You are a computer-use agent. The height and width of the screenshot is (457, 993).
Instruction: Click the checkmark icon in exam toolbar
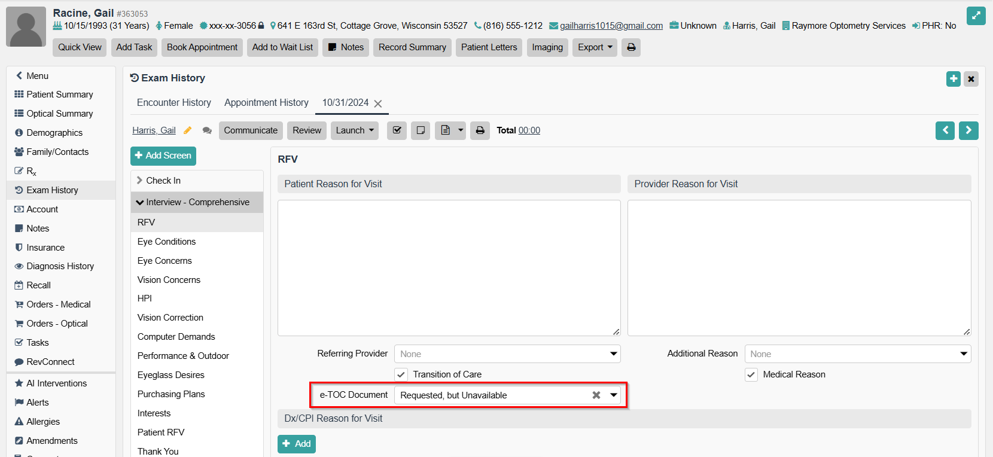397,130
